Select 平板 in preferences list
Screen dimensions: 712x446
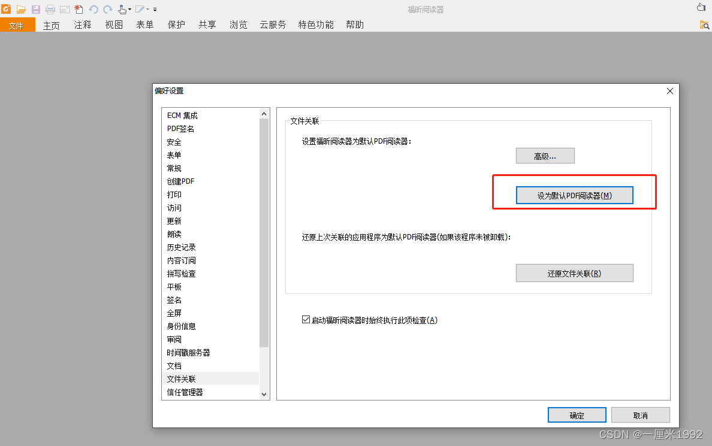click(x=210, y=287)
